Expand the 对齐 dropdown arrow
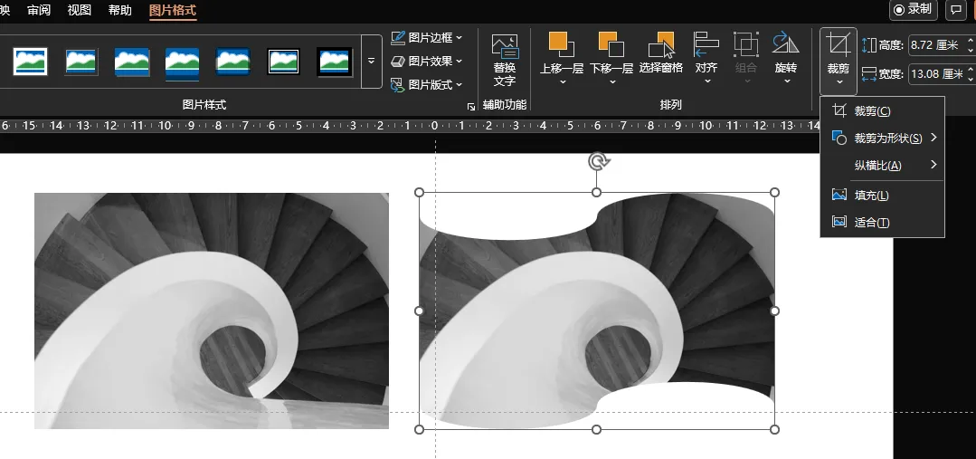The height and width of the screenshot is (459, 976). [x=706, y=81]
